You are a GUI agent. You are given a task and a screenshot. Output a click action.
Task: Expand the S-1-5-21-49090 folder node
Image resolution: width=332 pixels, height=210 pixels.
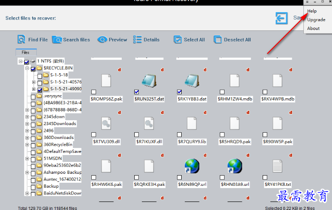(34, 89)
